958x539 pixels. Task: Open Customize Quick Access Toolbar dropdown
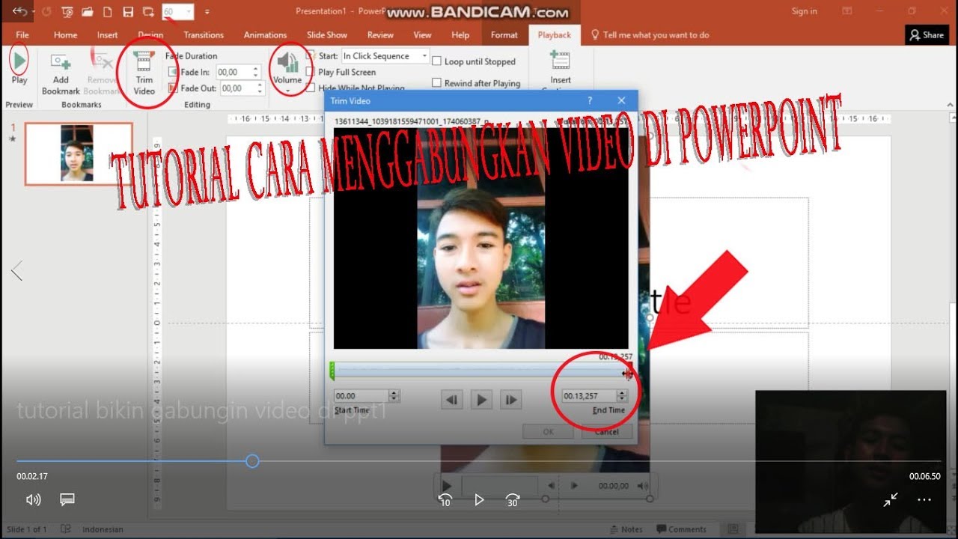click(x=207, y=12)
